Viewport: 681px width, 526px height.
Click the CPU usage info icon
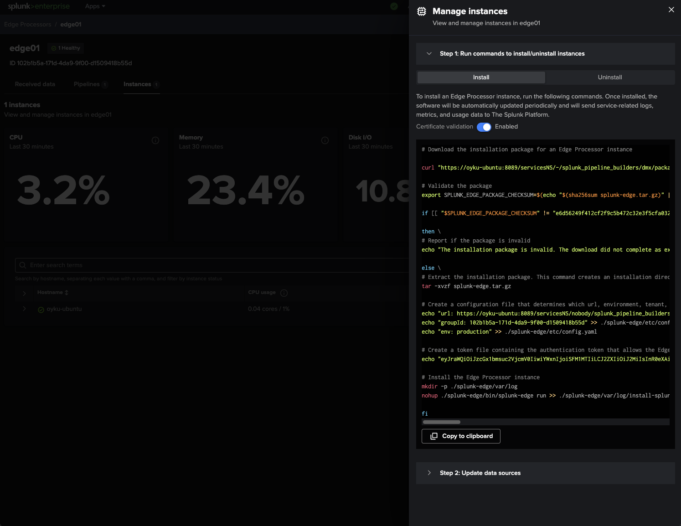pos(284,293)
